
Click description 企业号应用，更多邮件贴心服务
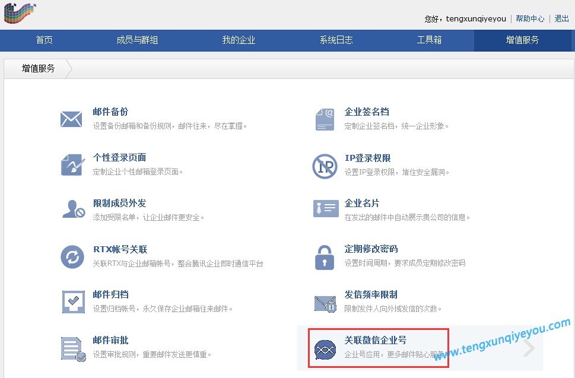pyautogui.click(x=394, y=354)
